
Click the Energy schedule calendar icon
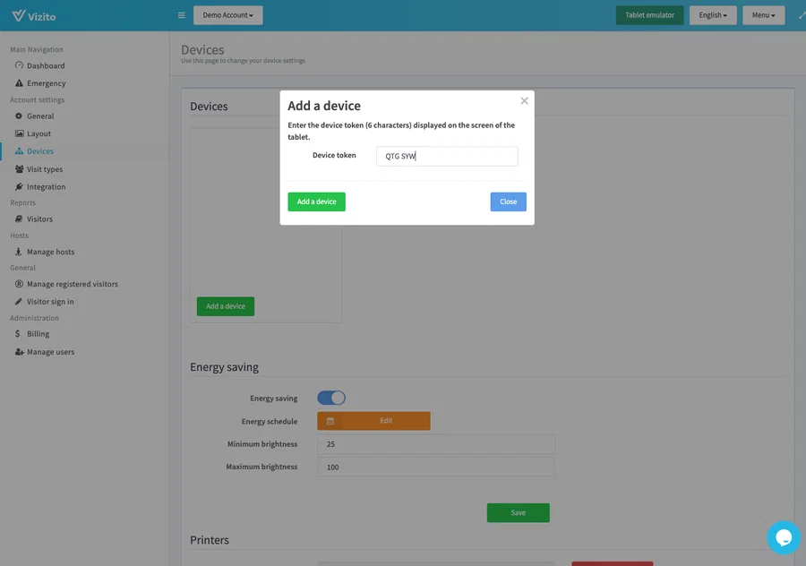point(330,421)
